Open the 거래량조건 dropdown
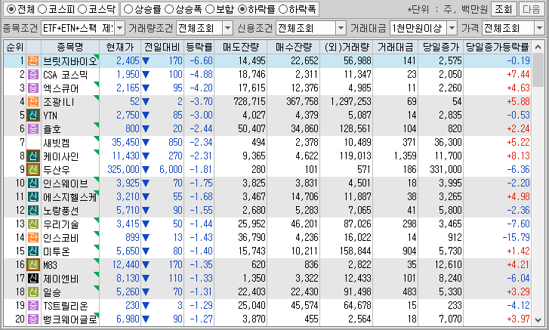This screenshot has height=330, width=549. (227, 28)
